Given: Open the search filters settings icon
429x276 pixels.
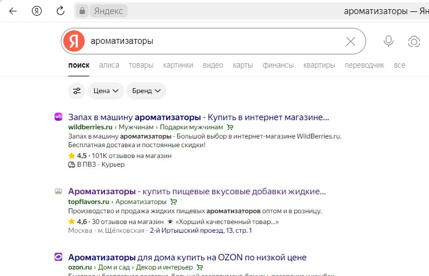Looking at the screenshot, I should [77, 91].
